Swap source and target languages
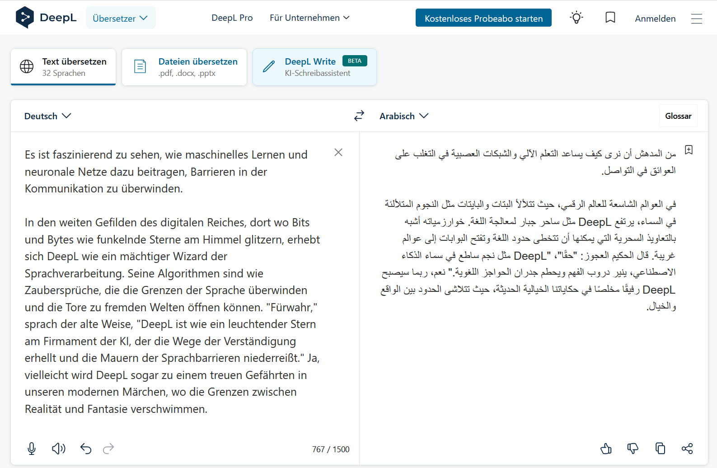 coord(359,116)
